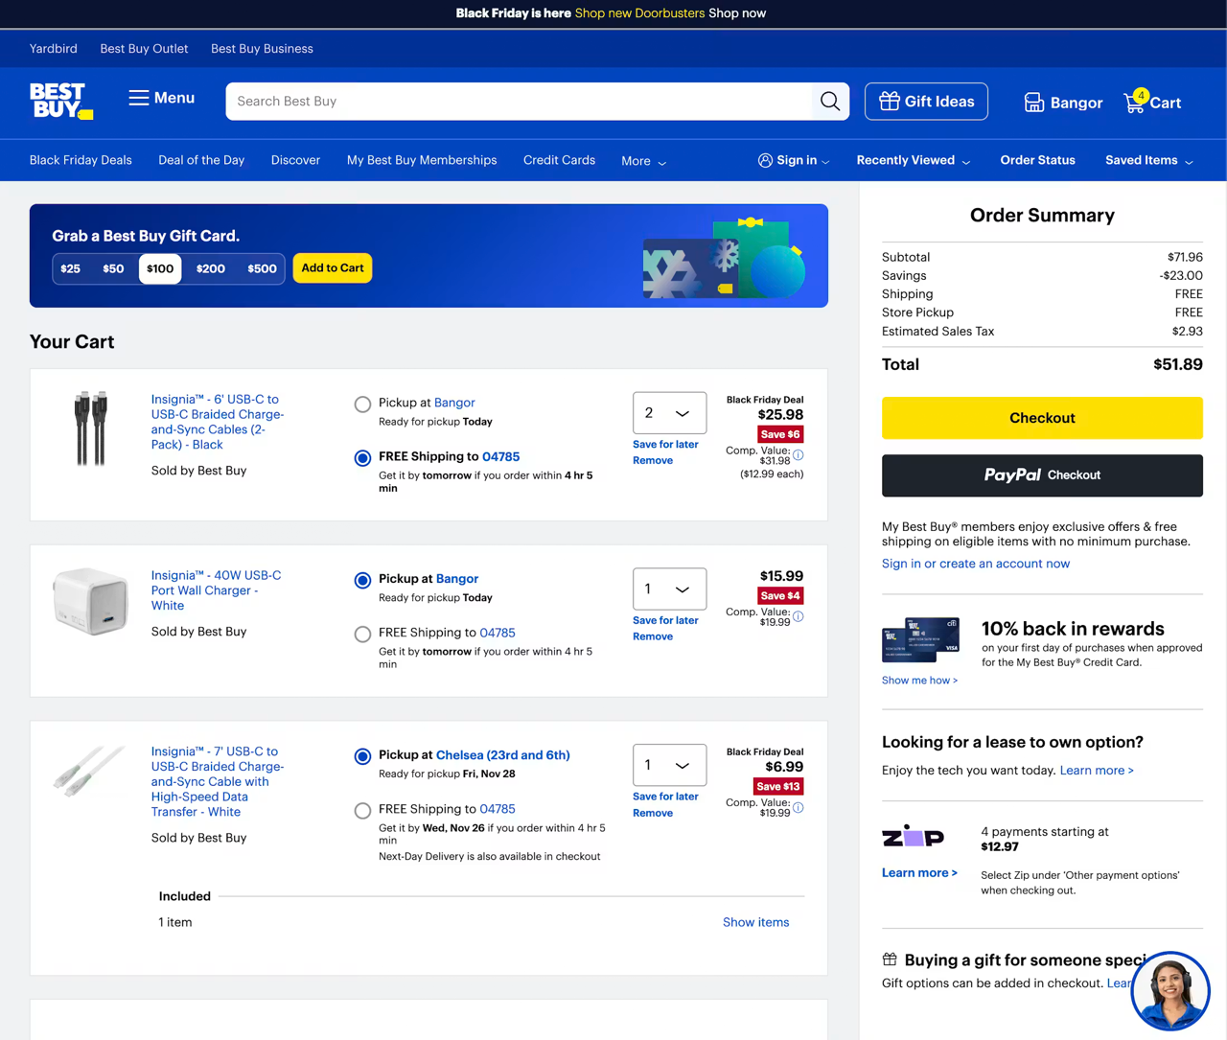Image resolution: width=1227 pixels, height=1040 pixels.
Task: Select Pickup at Chelsea for 7' cable
Action: [362, 757]
